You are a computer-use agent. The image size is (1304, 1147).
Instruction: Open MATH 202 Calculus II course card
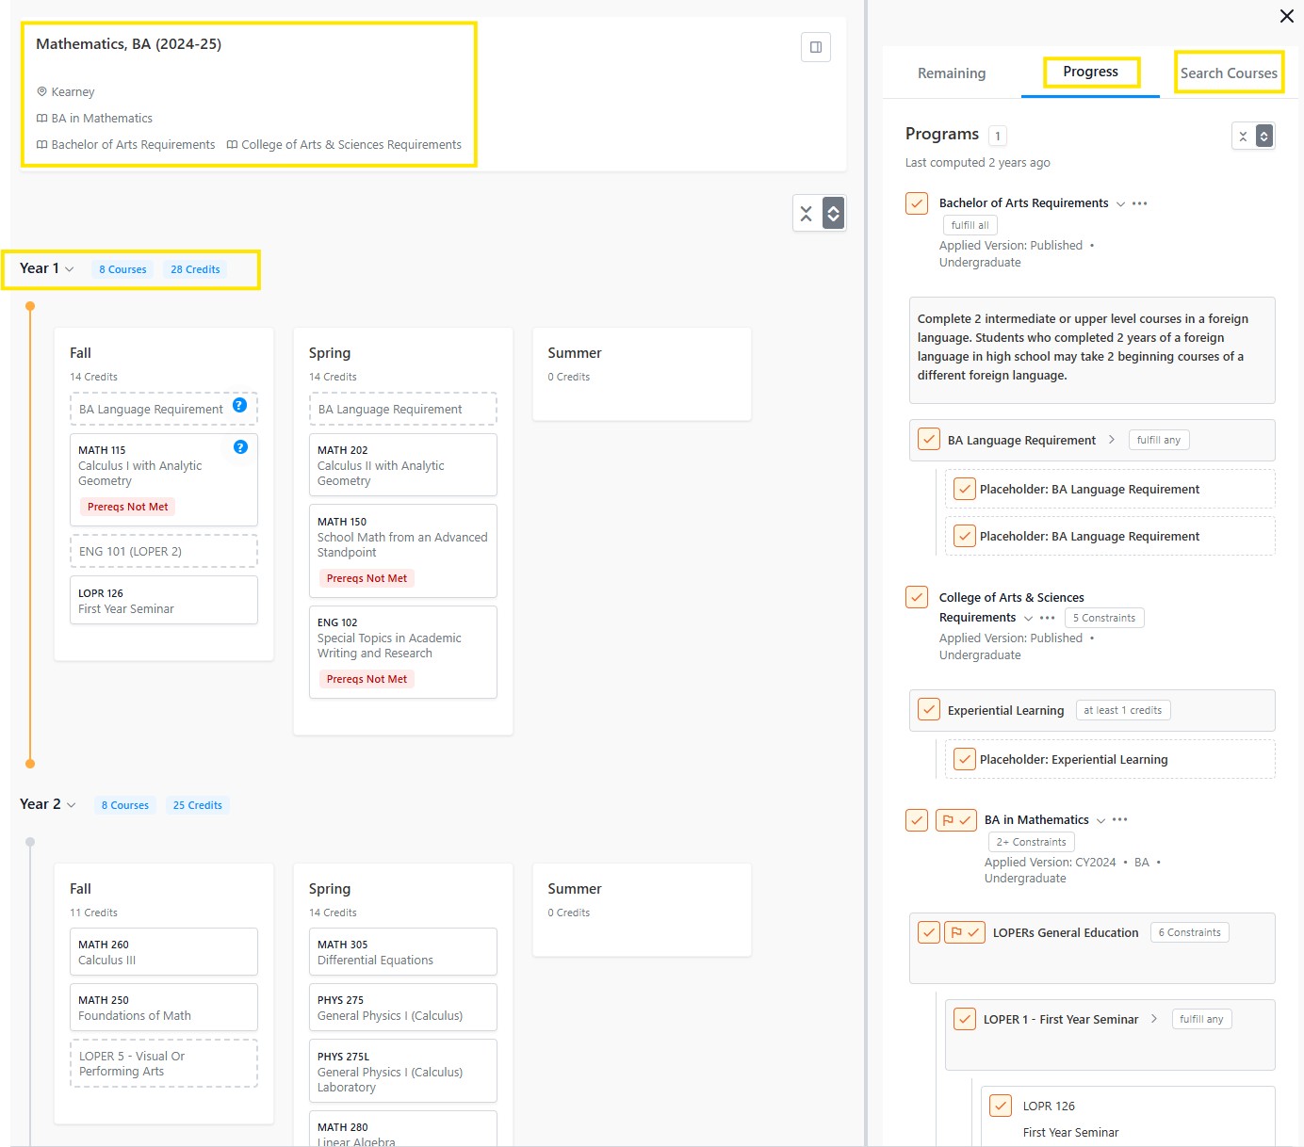(x=403, y=464)
